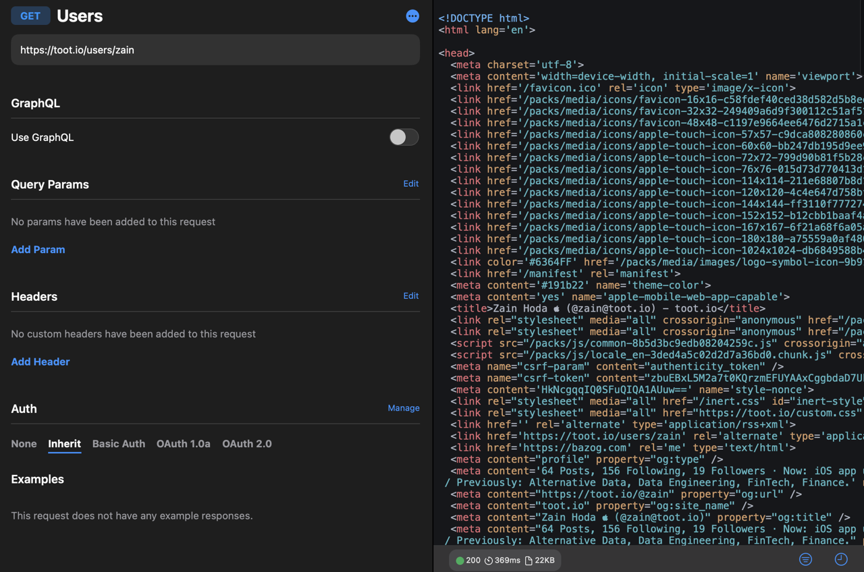Click the meta charset='utf-8' line
This screenshot has height=572, width=864.
[x=517, y=65]
